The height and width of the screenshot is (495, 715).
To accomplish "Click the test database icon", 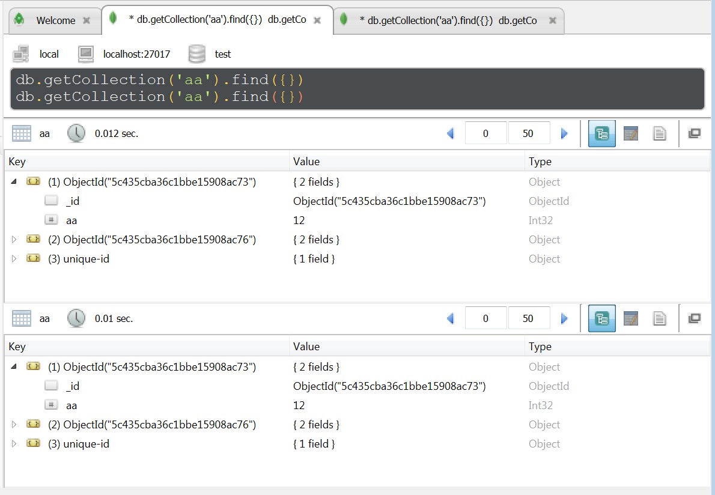I will [x=196, y=54].
